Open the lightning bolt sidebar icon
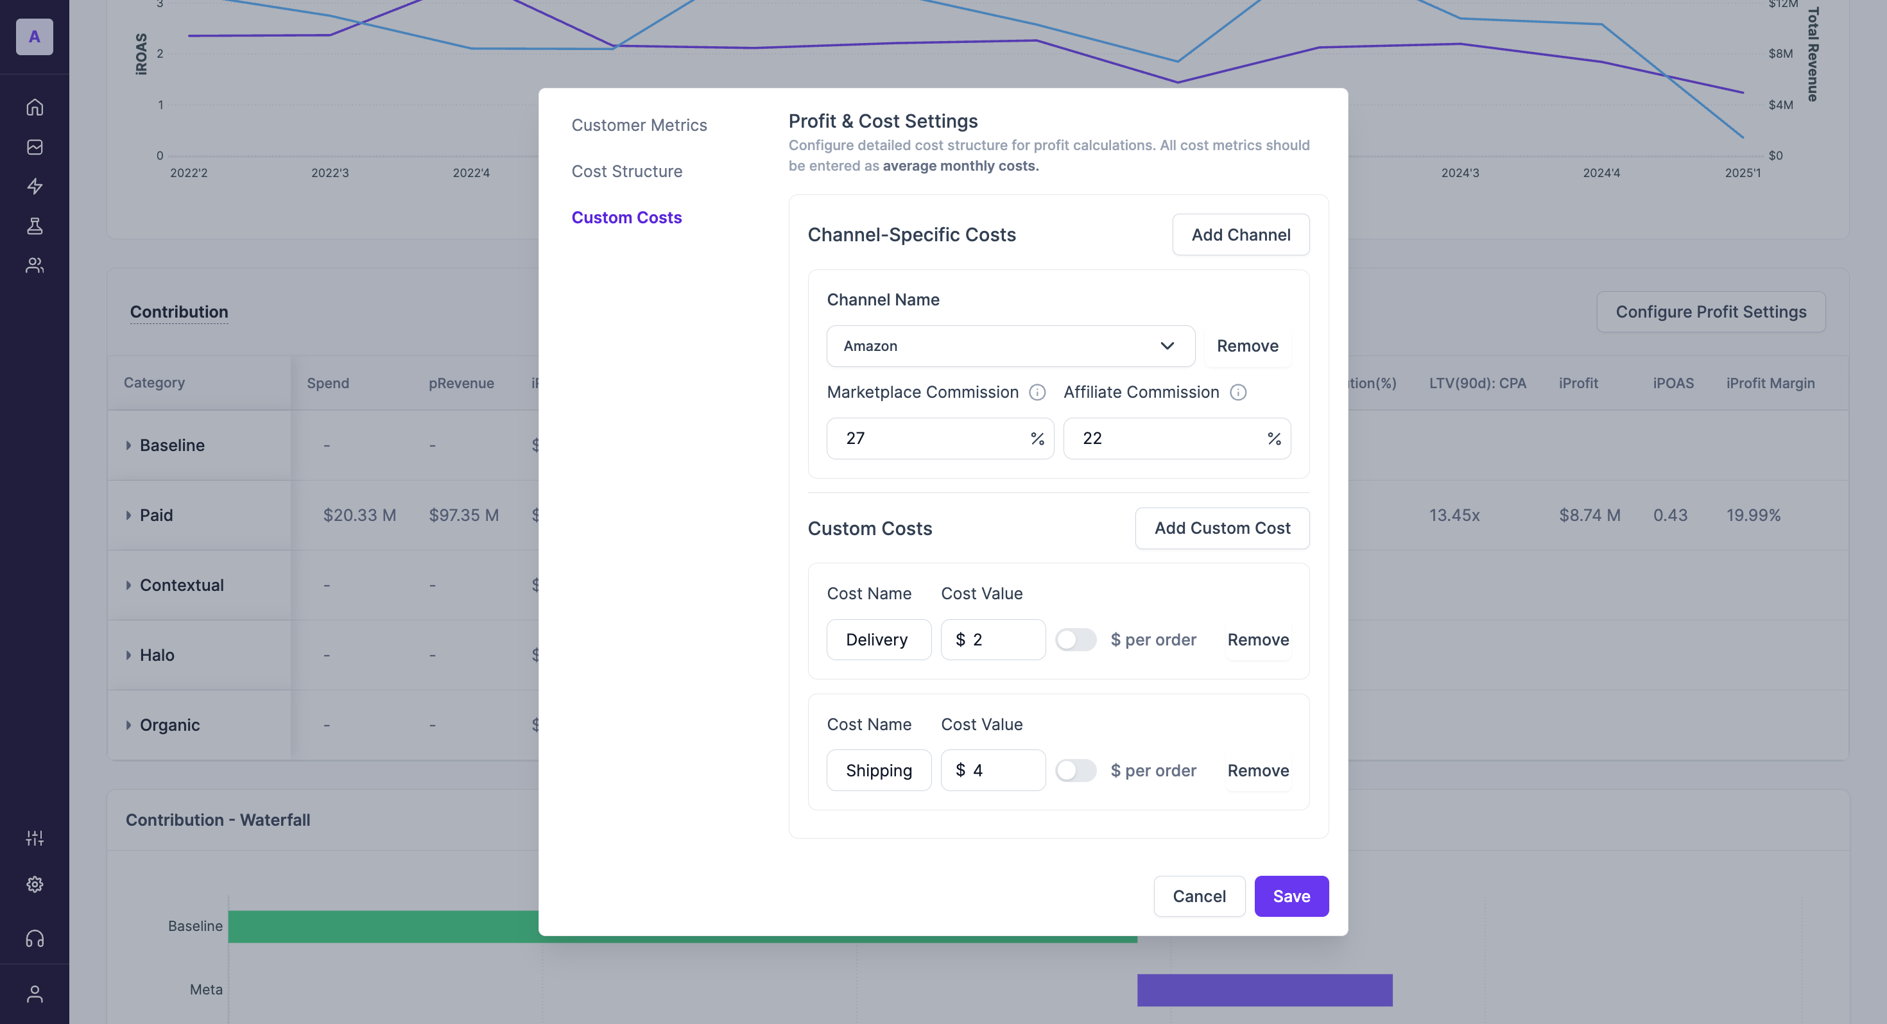 coord(35,186)
